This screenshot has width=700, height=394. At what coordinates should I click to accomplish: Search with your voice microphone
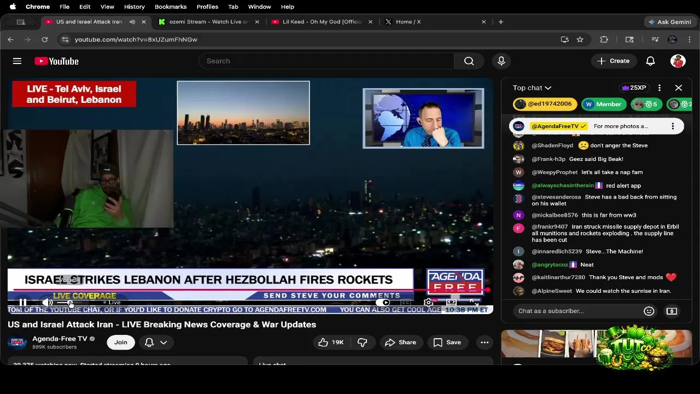[x=501, y=61]
